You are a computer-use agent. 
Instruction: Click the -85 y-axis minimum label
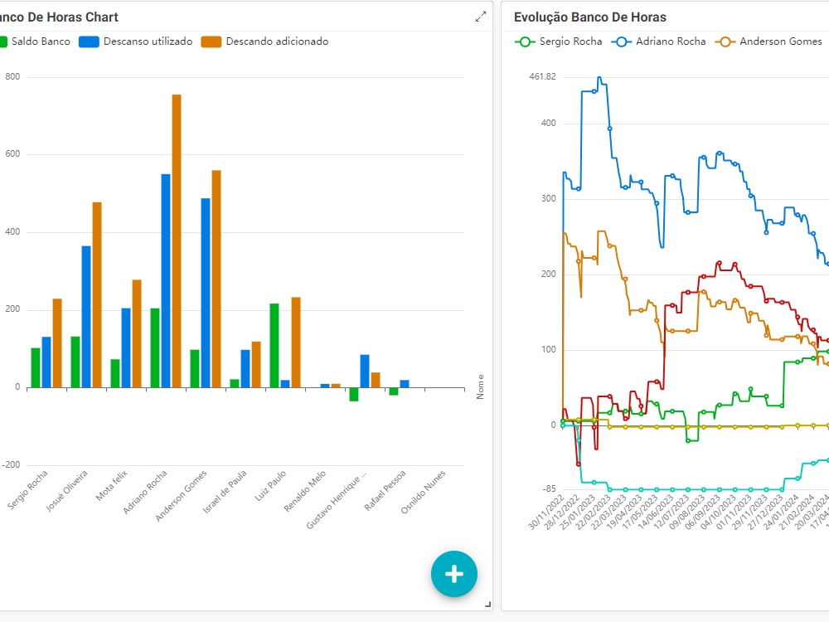[x=549, y=488]
